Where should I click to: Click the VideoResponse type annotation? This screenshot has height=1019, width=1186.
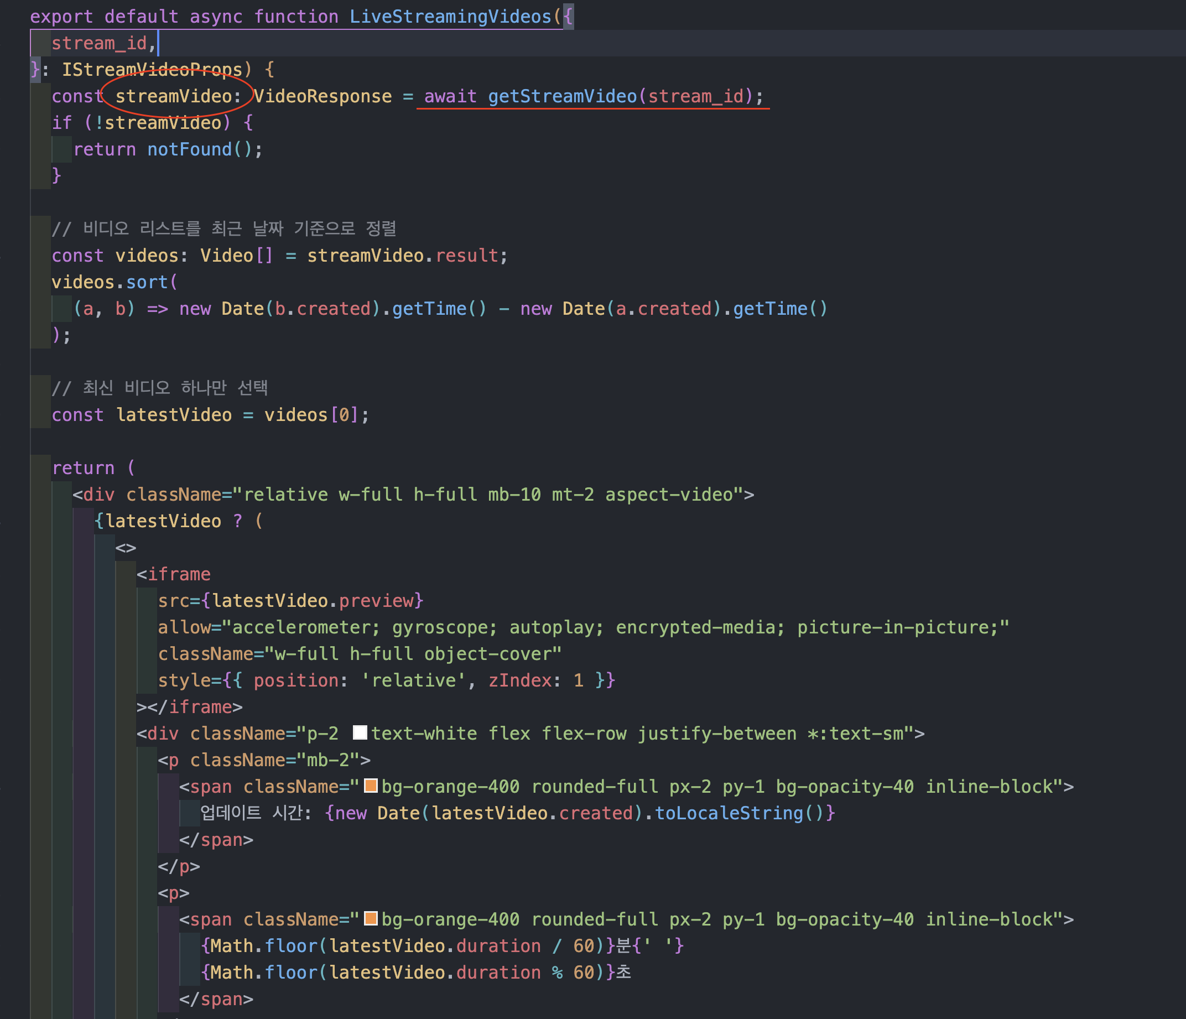click(x=323, y=96)
